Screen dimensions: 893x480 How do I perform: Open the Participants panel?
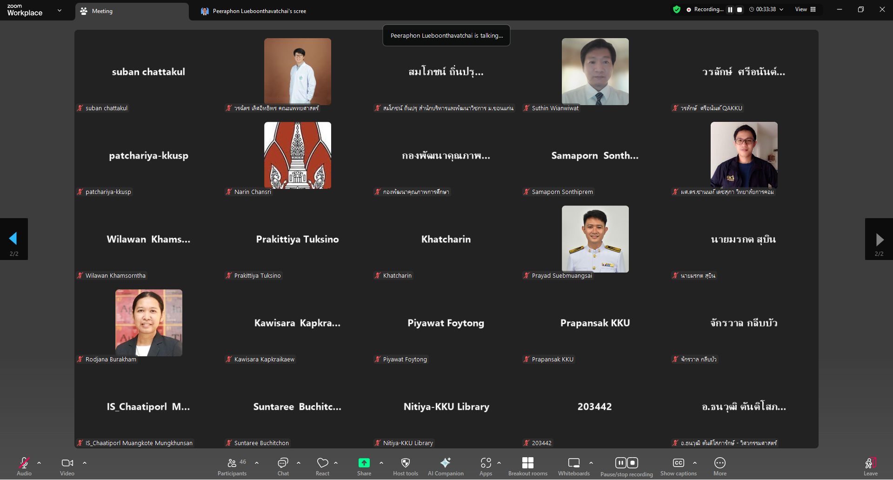click(x=232, y=467)
